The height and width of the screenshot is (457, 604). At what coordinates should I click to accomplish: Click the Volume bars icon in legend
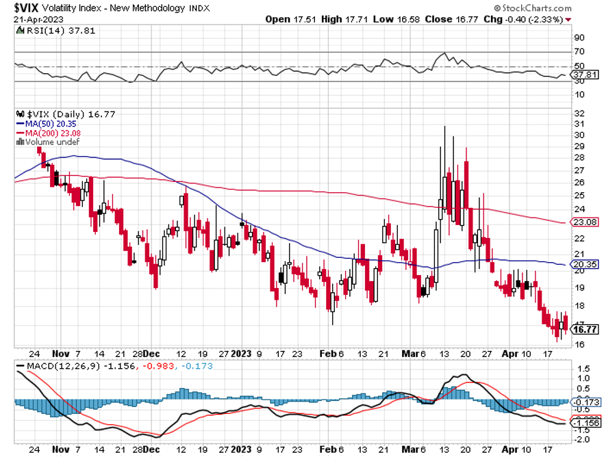click(x=20, y=142)
